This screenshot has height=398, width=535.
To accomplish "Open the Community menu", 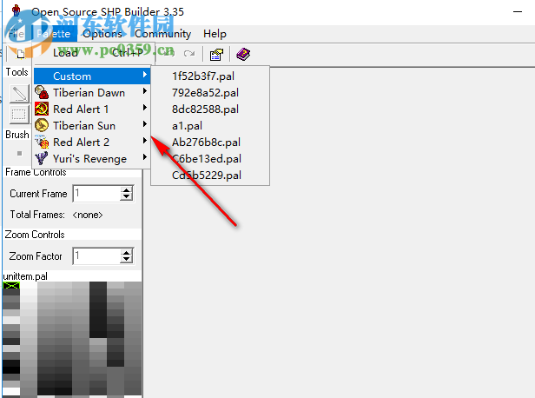I will pos(162,34).
